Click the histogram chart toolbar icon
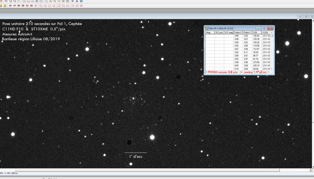The height and width of the screenshot is (179, 314). 28,1
